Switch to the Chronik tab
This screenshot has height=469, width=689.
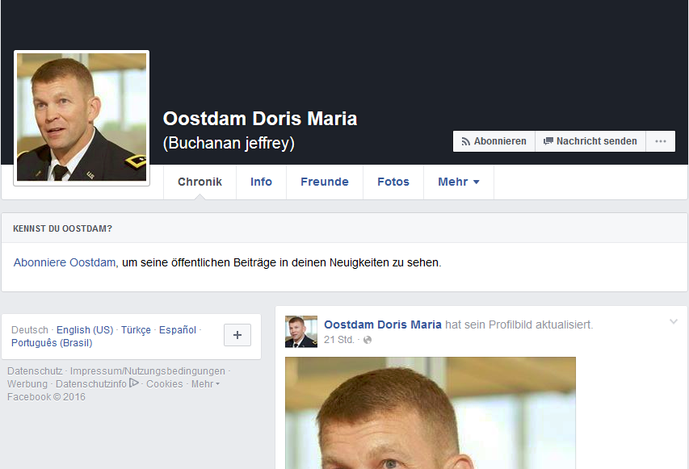pyautogui.click(x=200, y=182)
